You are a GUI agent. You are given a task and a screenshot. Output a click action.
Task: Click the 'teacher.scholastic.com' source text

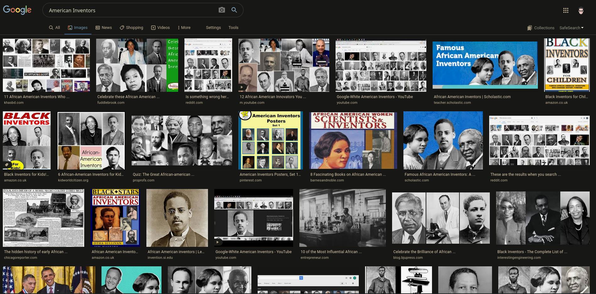[452, 103]
